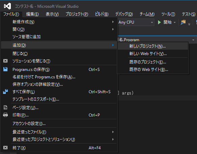This screenshot has height=154, width=197.
Task: Open the 編集(E) menu
Action: click(32, 14)
